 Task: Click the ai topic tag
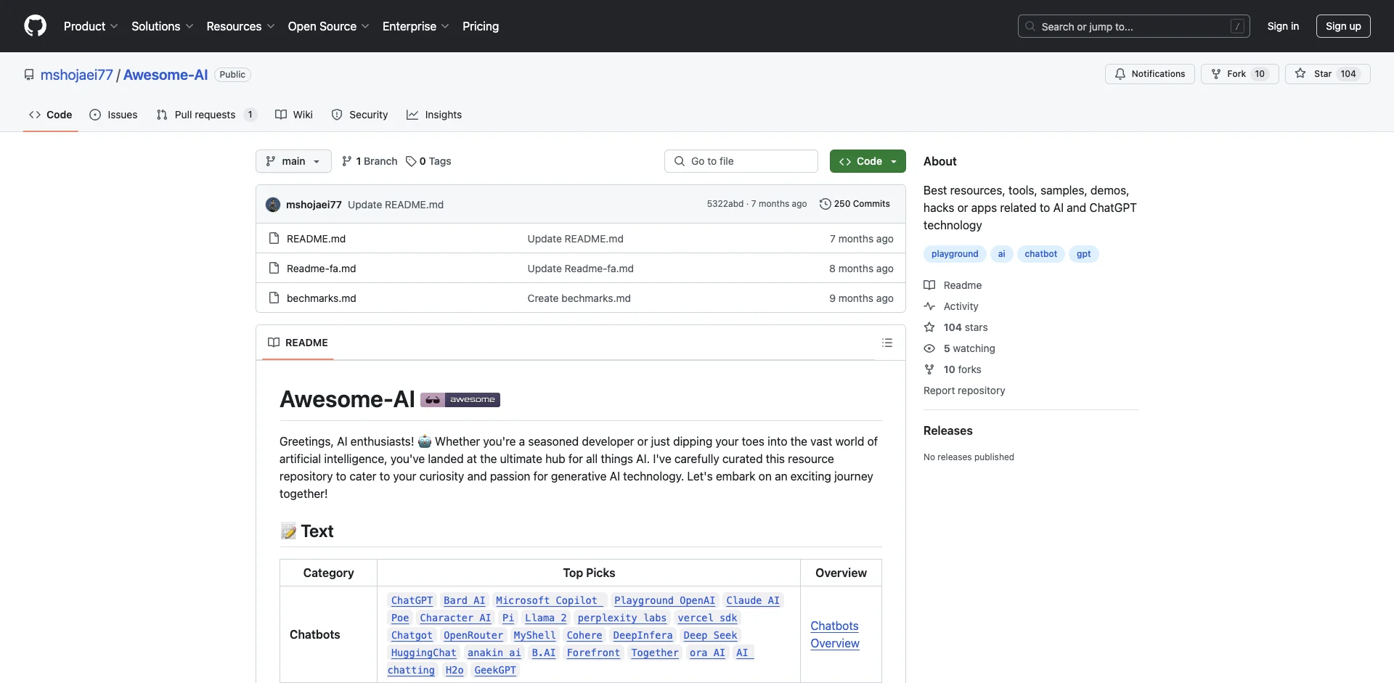click(1001, 254)
